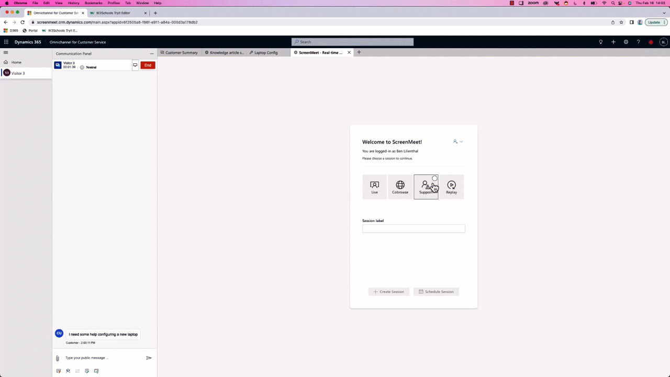Open the Knowledge article search tab
This screenshot has width=670, height=377.
pos(225,52)
